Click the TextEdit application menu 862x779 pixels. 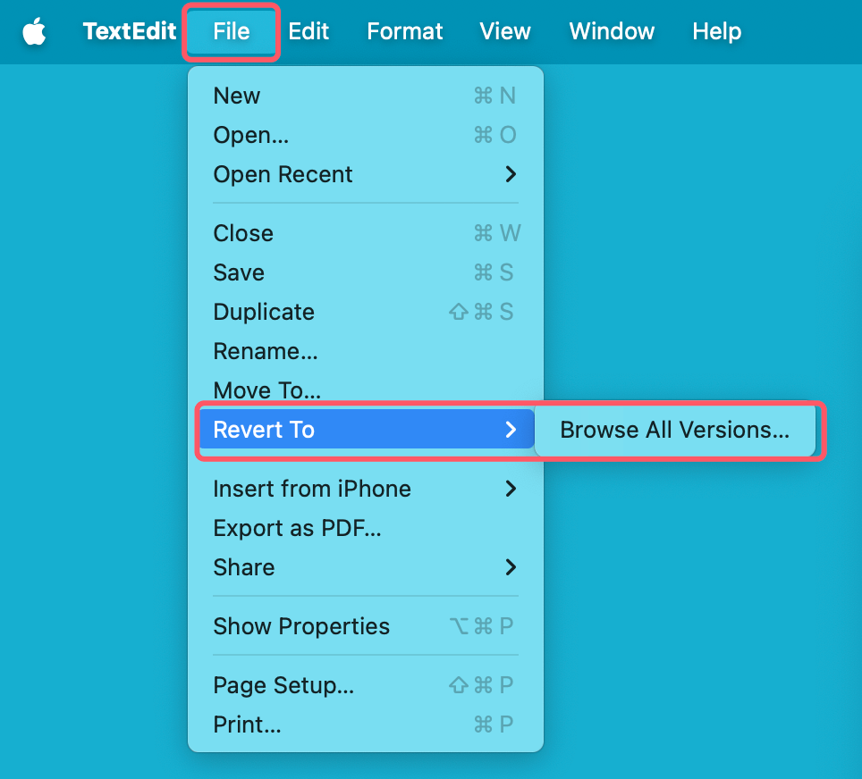(x=129, y=31)
